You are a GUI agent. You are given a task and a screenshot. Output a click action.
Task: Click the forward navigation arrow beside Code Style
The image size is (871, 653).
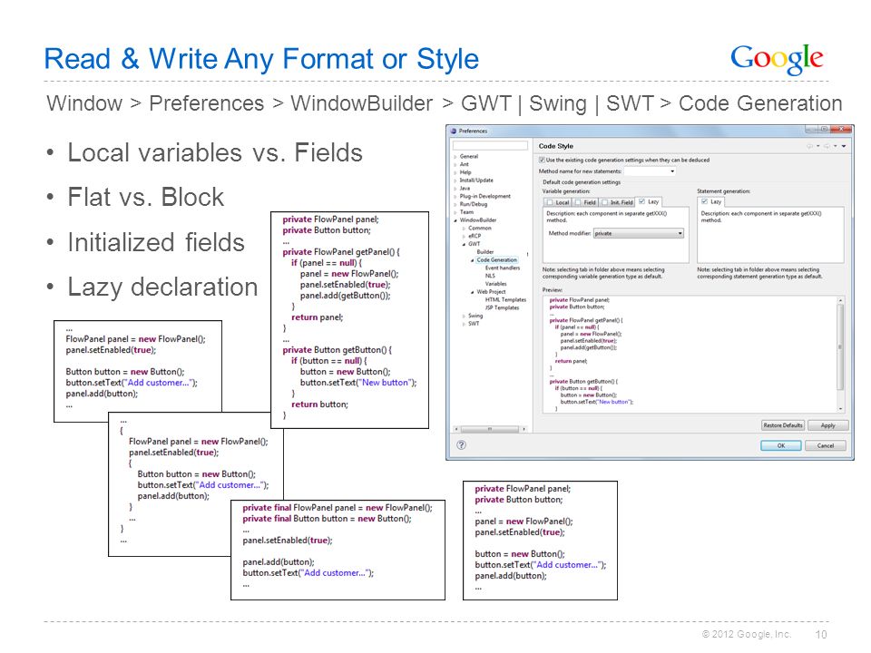click(x=827, y=146)
